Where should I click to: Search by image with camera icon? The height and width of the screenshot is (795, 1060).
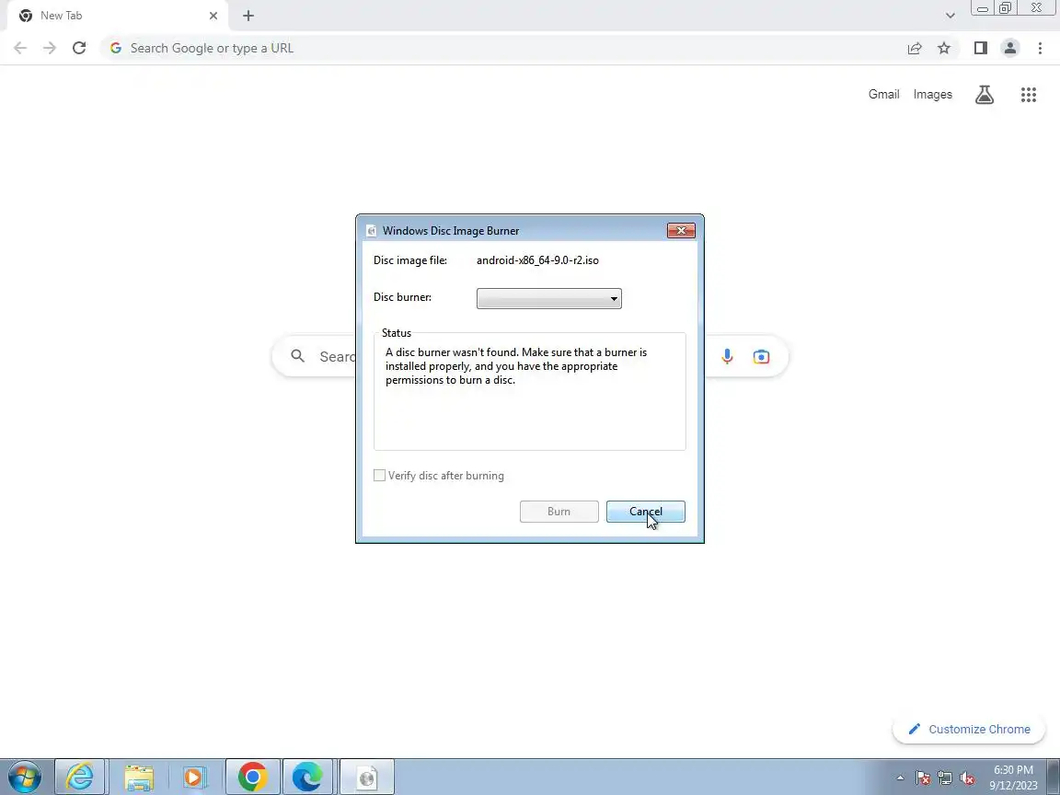point(761,356)
